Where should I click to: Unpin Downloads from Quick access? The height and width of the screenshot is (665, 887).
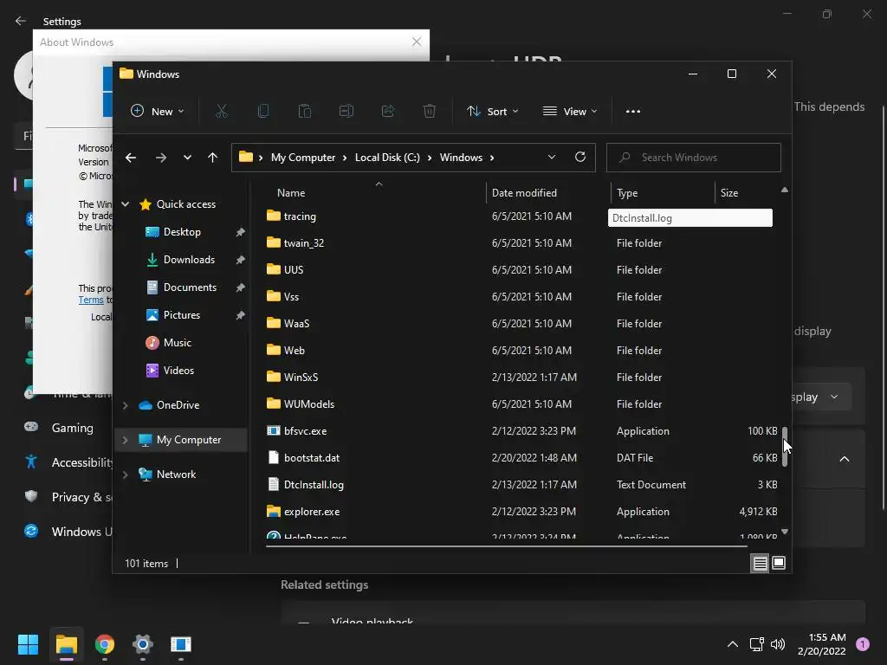click(241, 260)
